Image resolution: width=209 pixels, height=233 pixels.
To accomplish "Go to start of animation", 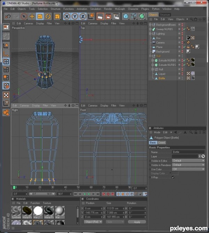I will [x=76, y=194].
